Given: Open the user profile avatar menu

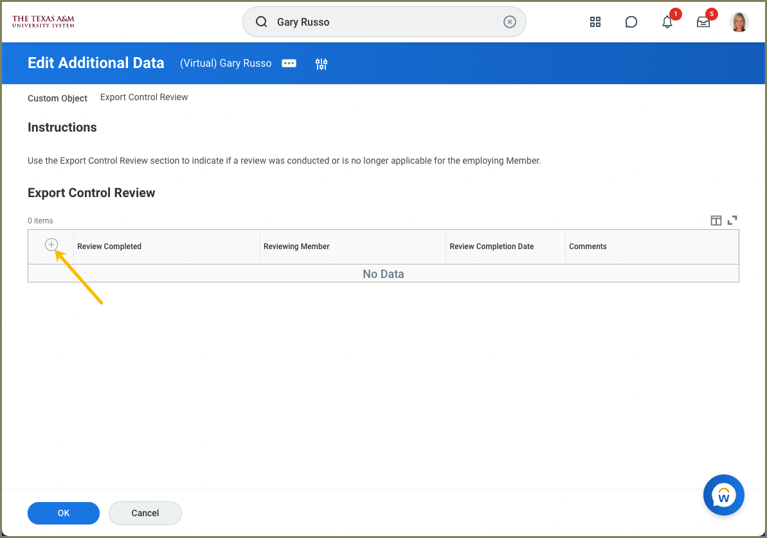Looking at the screenshot, I should (739, 22).
